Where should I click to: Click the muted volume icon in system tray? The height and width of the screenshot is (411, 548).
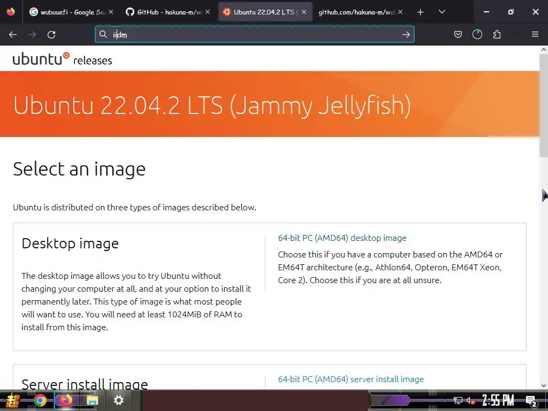tap(470, 400)
